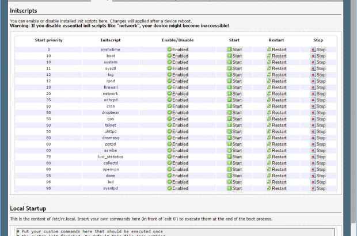Viewport: 357px width, 236px height.
Task: Click green check icon for collectd
Action: (x=170, y=163)
